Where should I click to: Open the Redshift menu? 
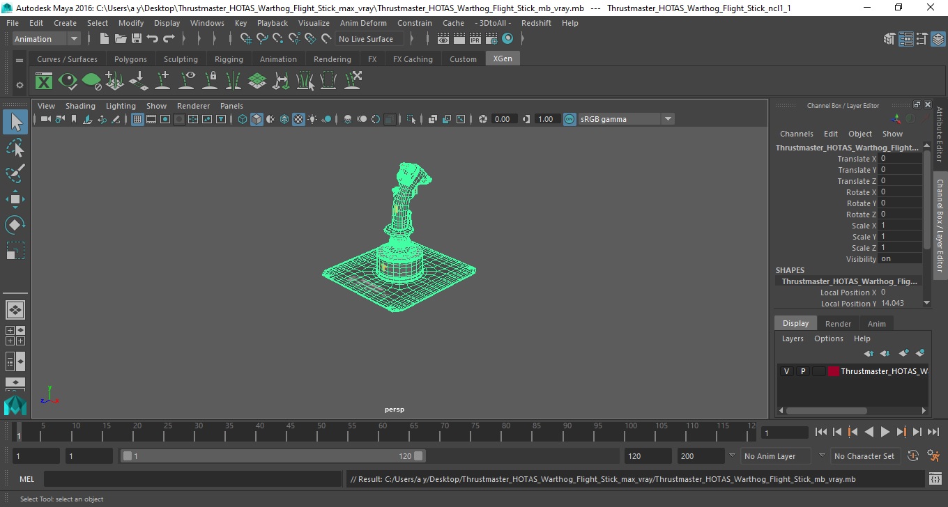point(536,23)
